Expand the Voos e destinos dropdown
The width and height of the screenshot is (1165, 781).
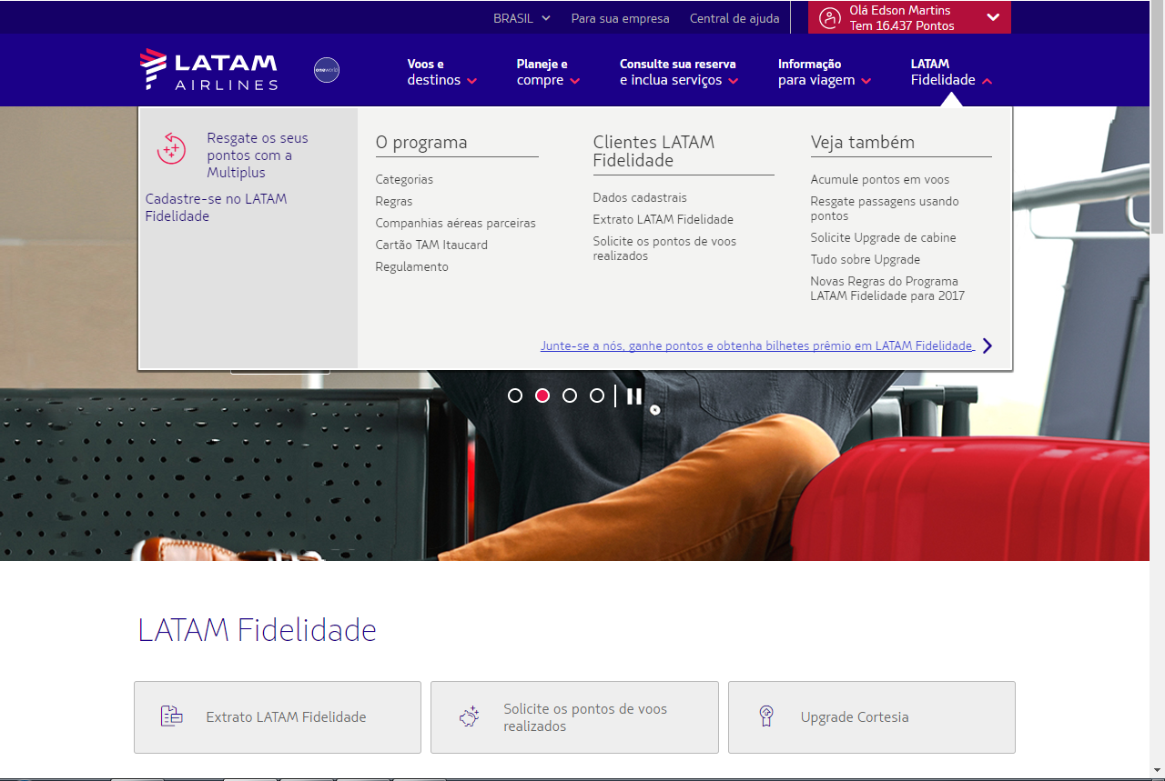(x=441, y=72)
